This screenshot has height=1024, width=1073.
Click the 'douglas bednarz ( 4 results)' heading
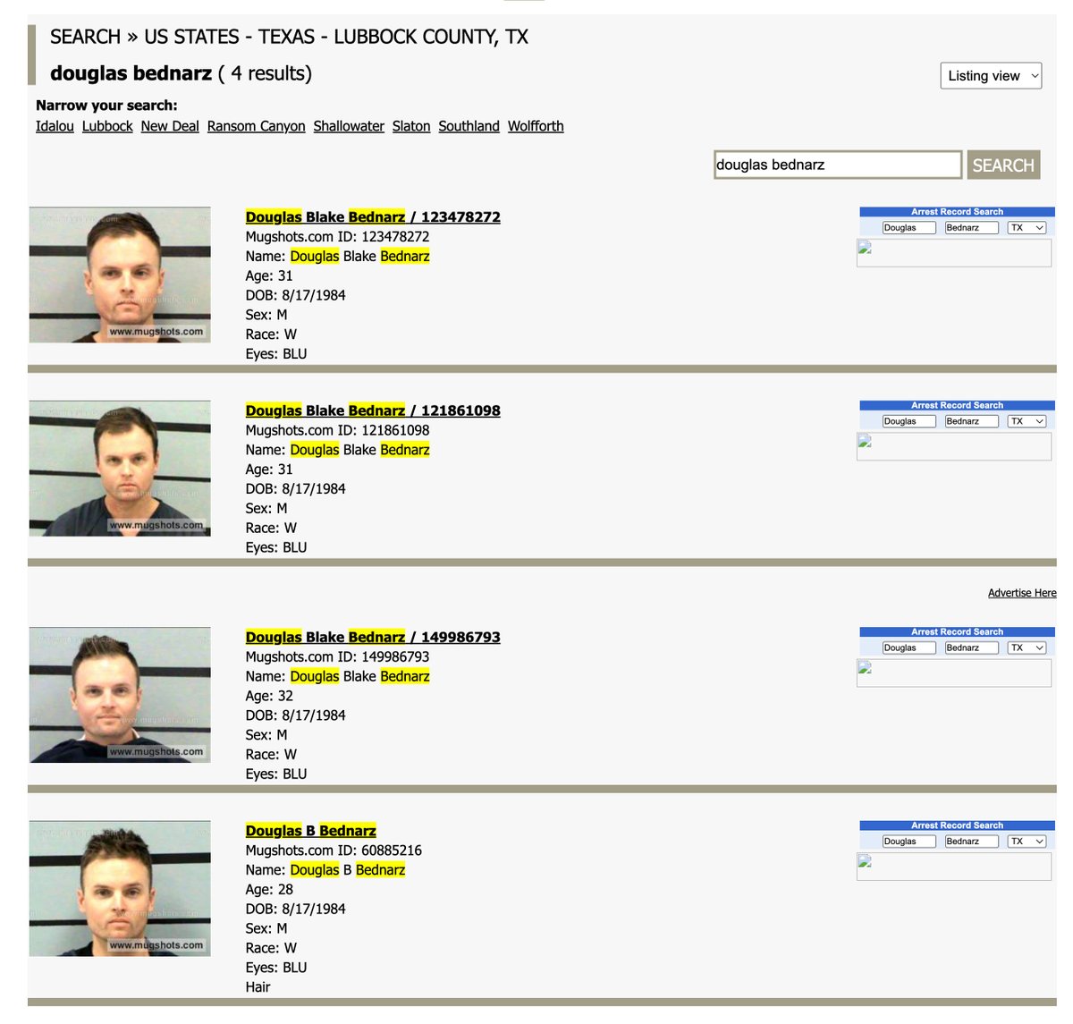pyautogui.click(x=181, y=73)
